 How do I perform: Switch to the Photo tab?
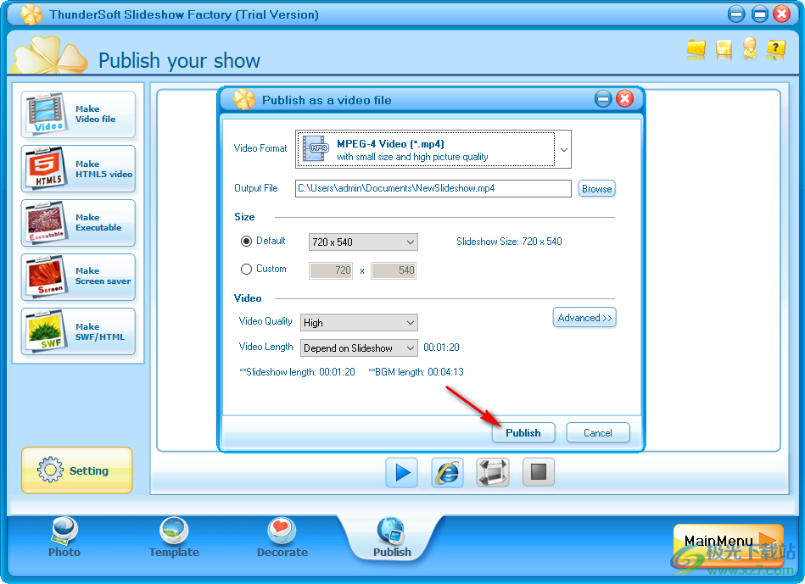pyautogui.click(x=64, y=537)
